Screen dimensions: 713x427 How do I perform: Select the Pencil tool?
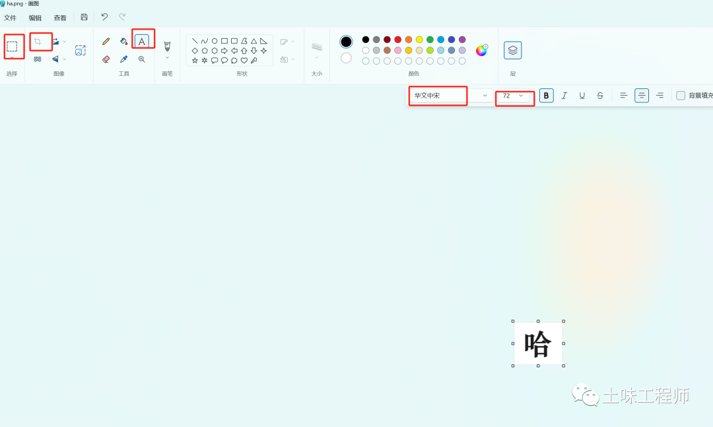click(x=106, y=40)
